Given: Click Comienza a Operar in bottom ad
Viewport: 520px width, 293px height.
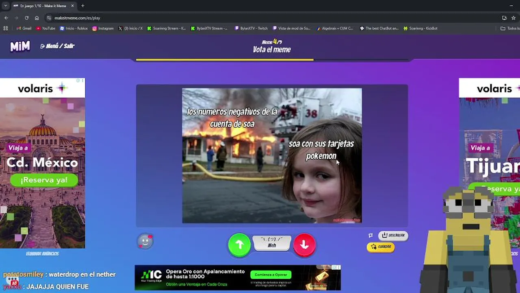Looking at the screenshot, I should click(x=271, y=275).
